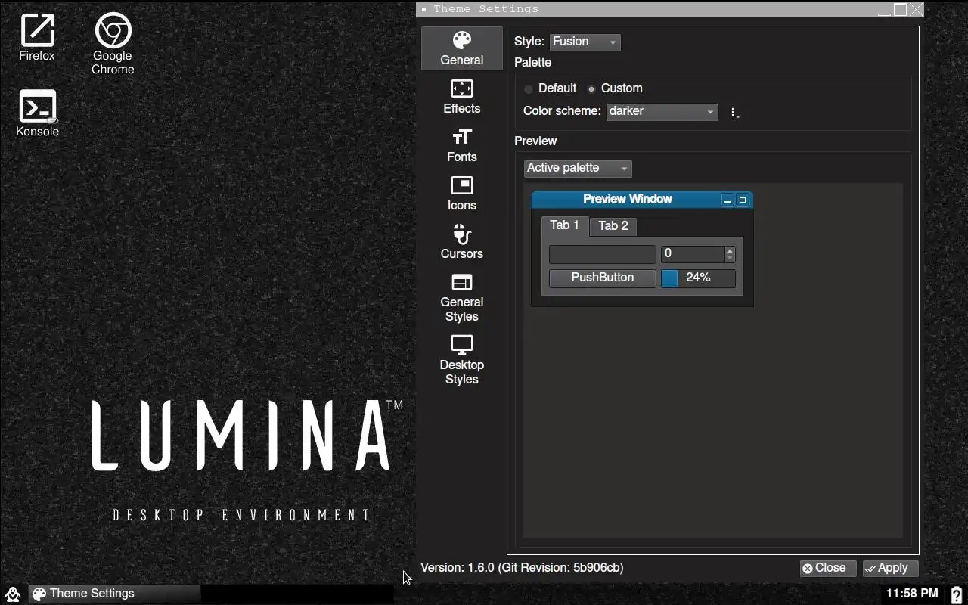Open the Effects settings page
The image size is (968, 605).
click(462, 97)
